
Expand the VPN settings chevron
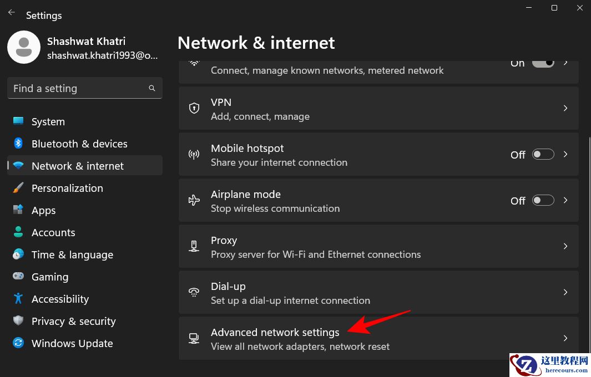(x=565, y=108)
